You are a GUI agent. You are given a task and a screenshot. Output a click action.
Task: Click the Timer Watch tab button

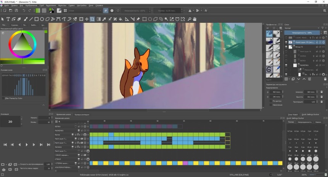[293, 114]
